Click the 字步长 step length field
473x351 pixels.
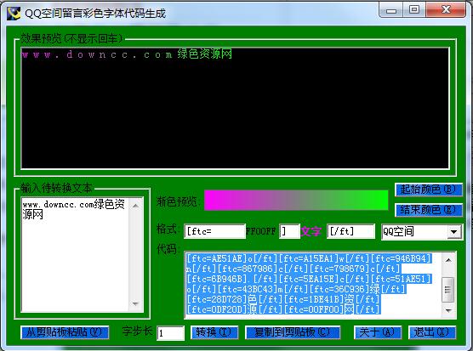tap(170, 333)
